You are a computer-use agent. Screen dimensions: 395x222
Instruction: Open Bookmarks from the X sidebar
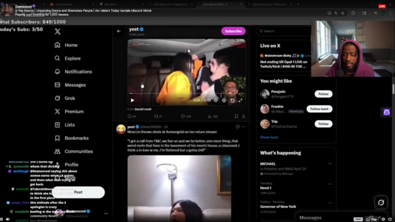tap(75, 138)
